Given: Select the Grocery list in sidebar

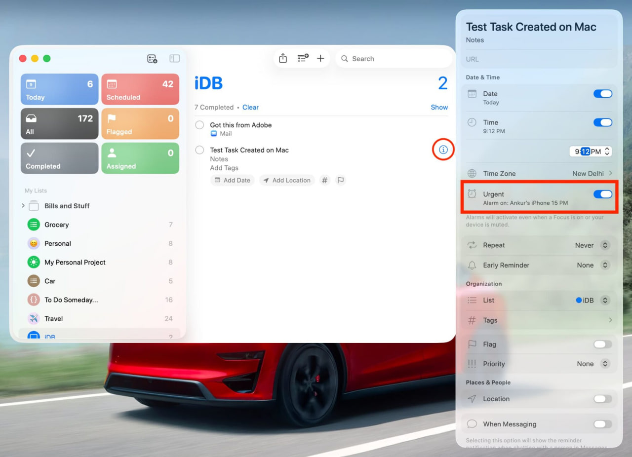Looking at the screenshot, I should pyautogui.click(x=57, y=225).
